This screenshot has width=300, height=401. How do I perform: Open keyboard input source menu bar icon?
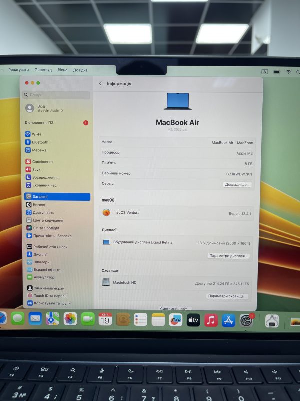click(265, 72)
